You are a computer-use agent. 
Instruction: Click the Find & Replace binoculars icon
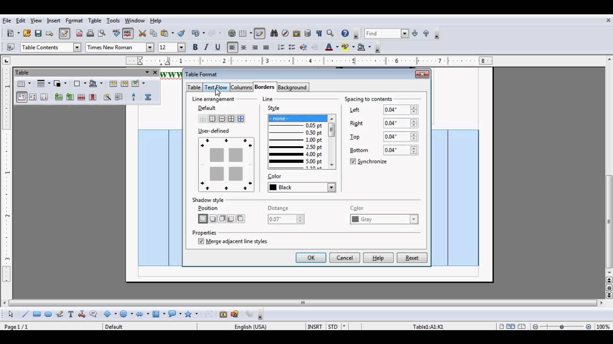(274, 33)
